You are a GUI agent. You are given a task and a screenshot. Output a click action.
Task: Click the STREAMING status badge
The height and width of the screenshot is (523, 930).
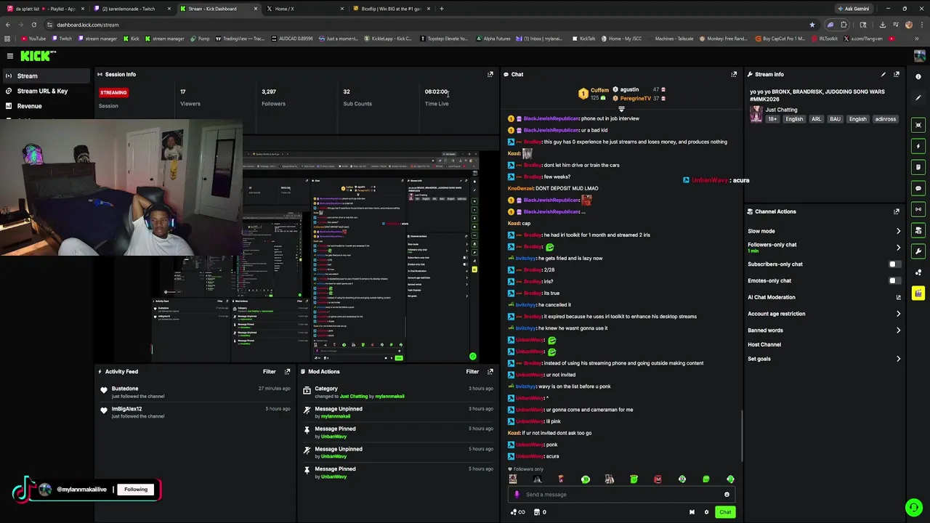point(113,92)
